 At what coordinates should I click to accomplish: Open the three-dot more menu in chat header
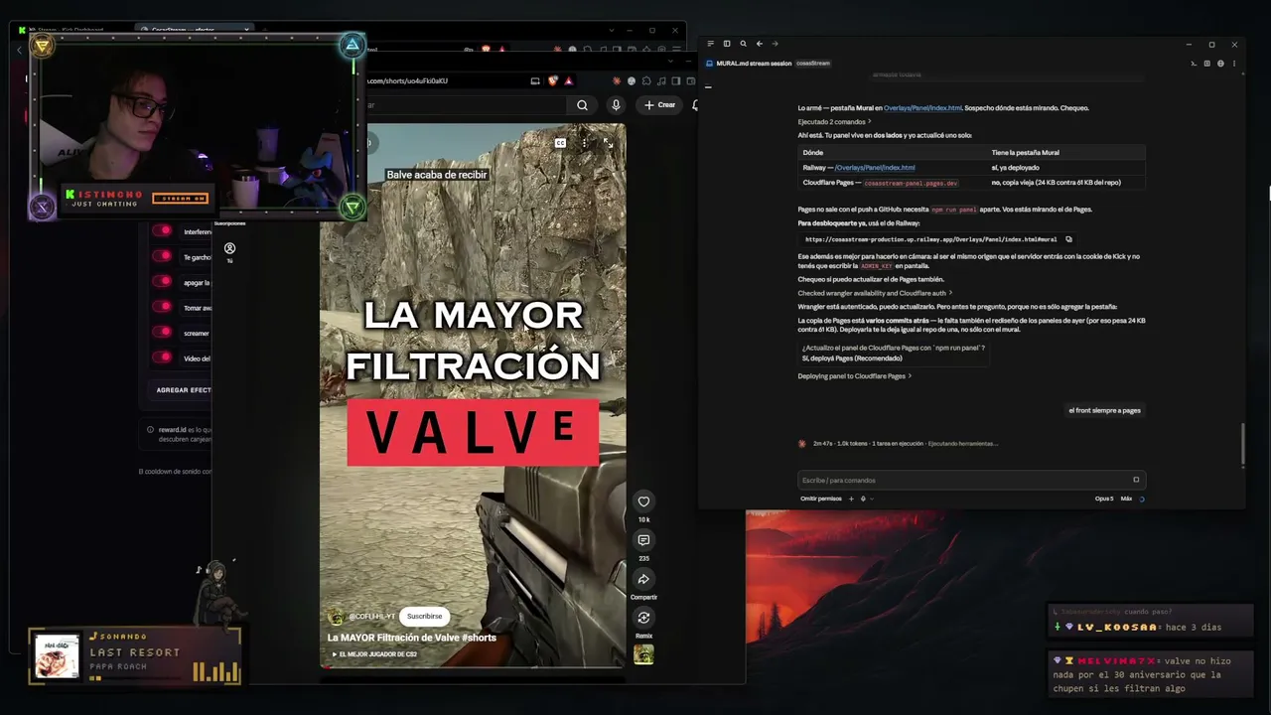pyautogui.click(x=1233, y=64)
